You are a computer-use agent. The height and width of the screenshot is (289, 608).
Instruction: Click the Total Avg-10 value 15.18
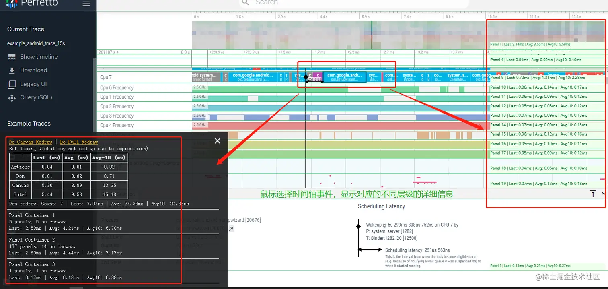[109, 194]
